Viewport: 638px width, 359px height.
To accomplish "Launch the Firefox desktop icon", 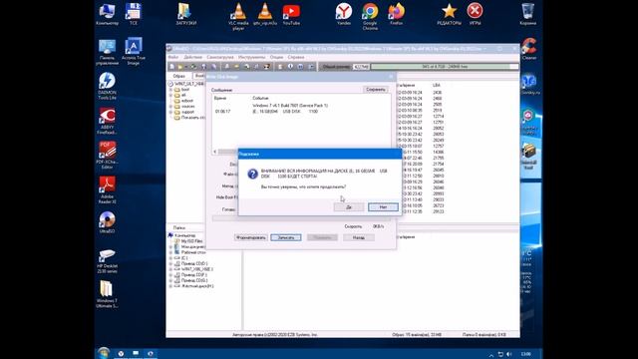I will click(397, 13).
